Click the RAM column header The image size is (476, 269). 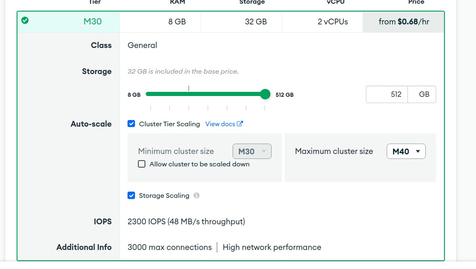coord(177,2)
